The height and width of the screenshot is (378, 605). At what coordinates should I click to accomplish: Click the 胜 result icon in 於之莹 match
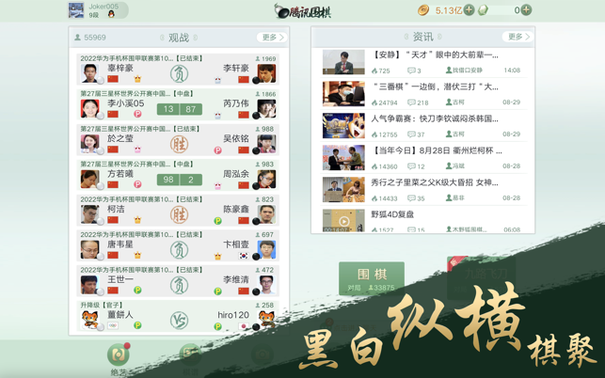coord(179,144)
